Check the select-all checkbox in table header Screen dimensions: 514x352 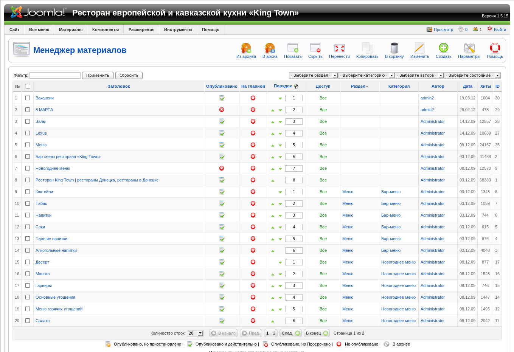click(x=28, y=86)
